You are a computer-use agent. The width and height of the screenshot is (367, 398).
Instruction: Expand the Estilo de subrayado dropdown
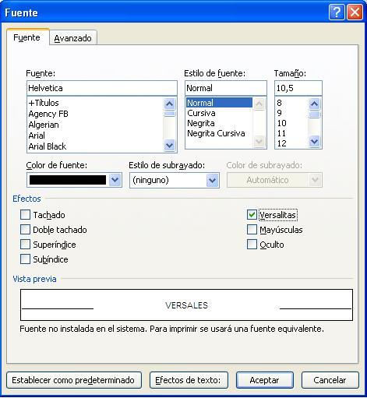(212, 180)
